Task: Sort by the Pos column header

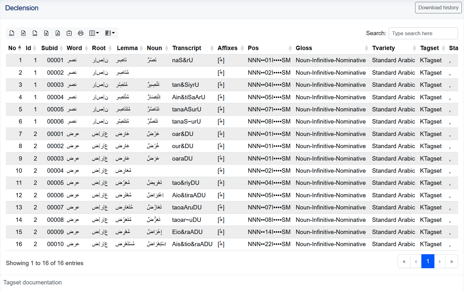Action: (269, 48)
